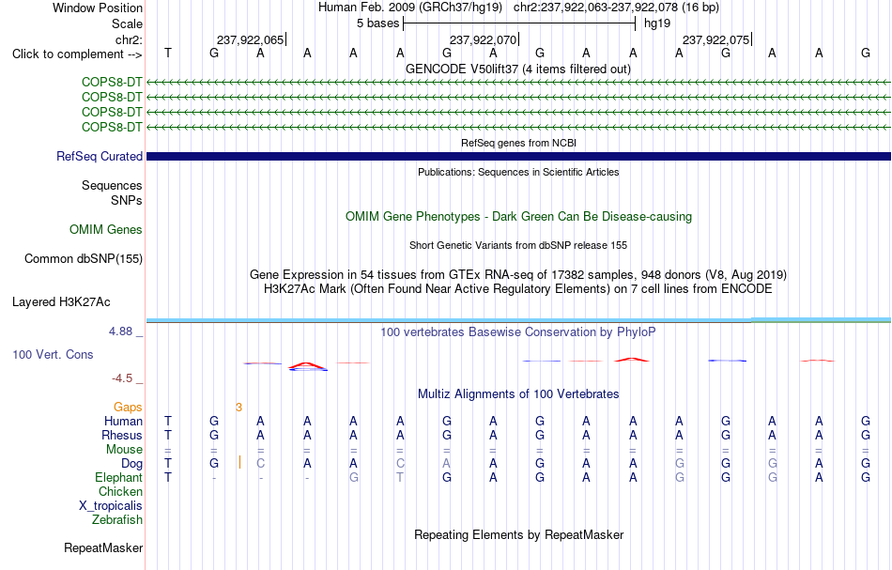The width and height of the screenshot is (892, 570).
Task: Click the largest red PhyloP conservation peak
Action: coord(307,366)
